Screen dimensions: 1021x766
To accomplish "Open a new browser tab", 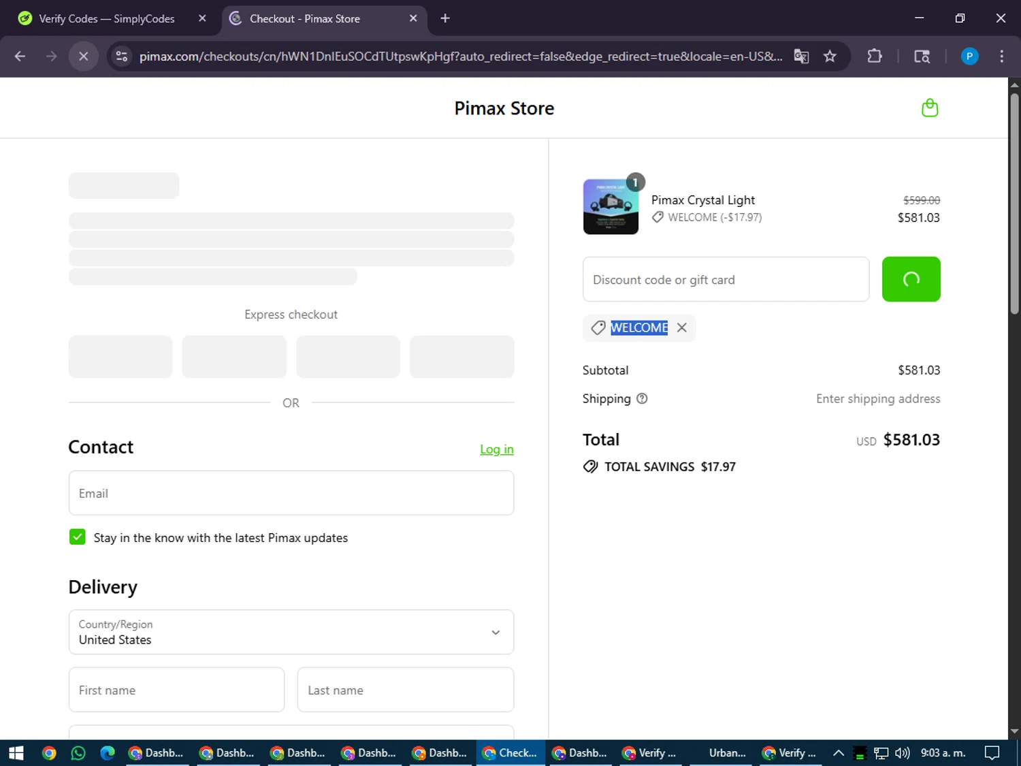I will coord(445,18).
